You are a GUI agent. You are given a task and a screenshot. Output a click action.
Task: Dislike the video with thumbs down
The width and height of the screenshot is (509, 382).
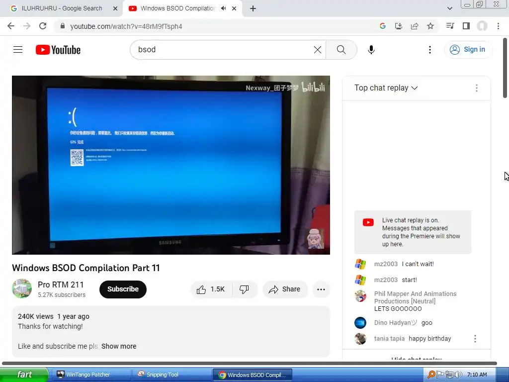244,289
